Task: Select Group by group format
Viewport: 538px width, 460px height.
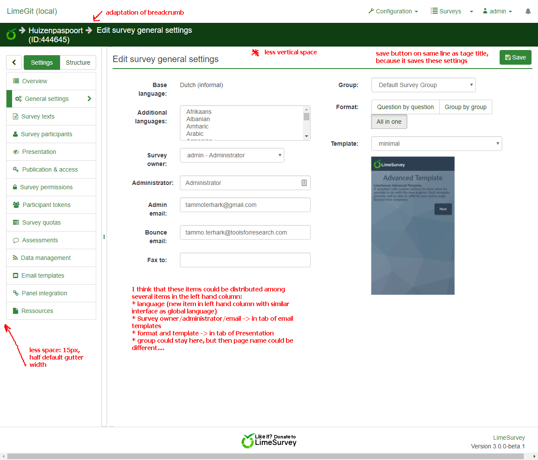Action: [465, 107]
